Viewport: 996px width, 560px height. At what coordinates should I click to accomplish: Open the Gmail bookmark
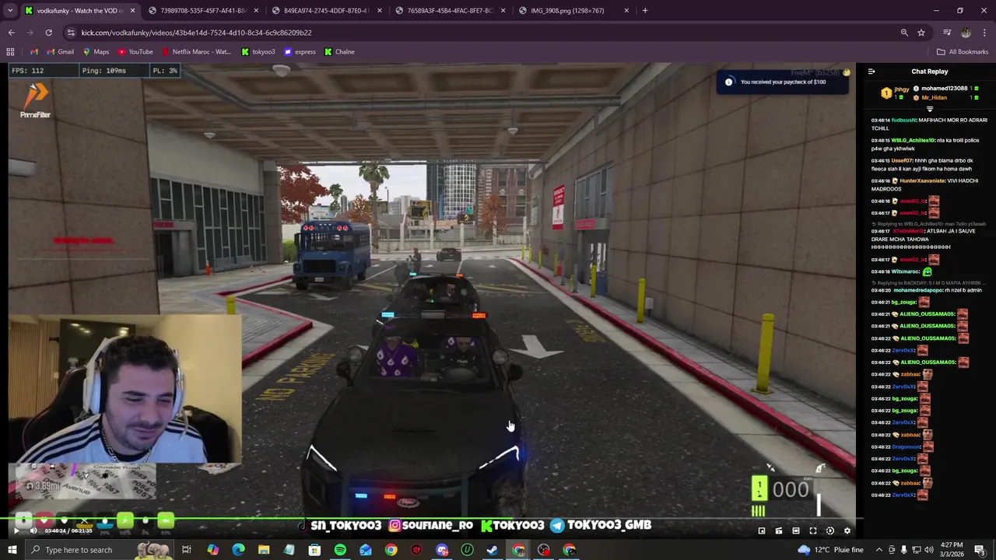coord(60,52)
